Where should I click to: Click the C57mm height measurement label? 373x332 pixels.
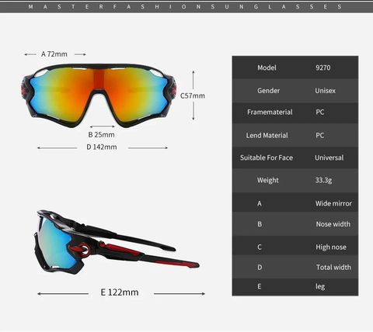tap(193, 95)
